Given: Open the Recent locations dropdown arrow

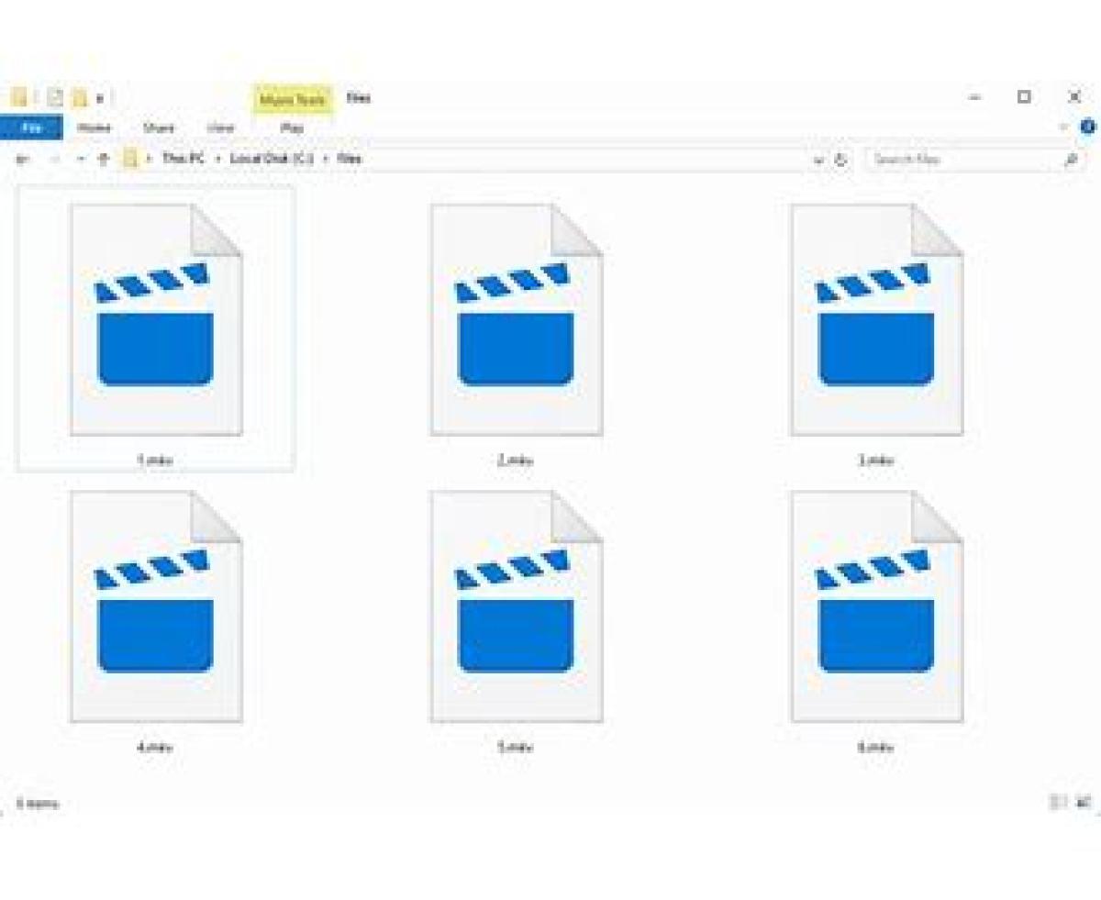Looking at the screenshot, I should [x=81, y=159].
